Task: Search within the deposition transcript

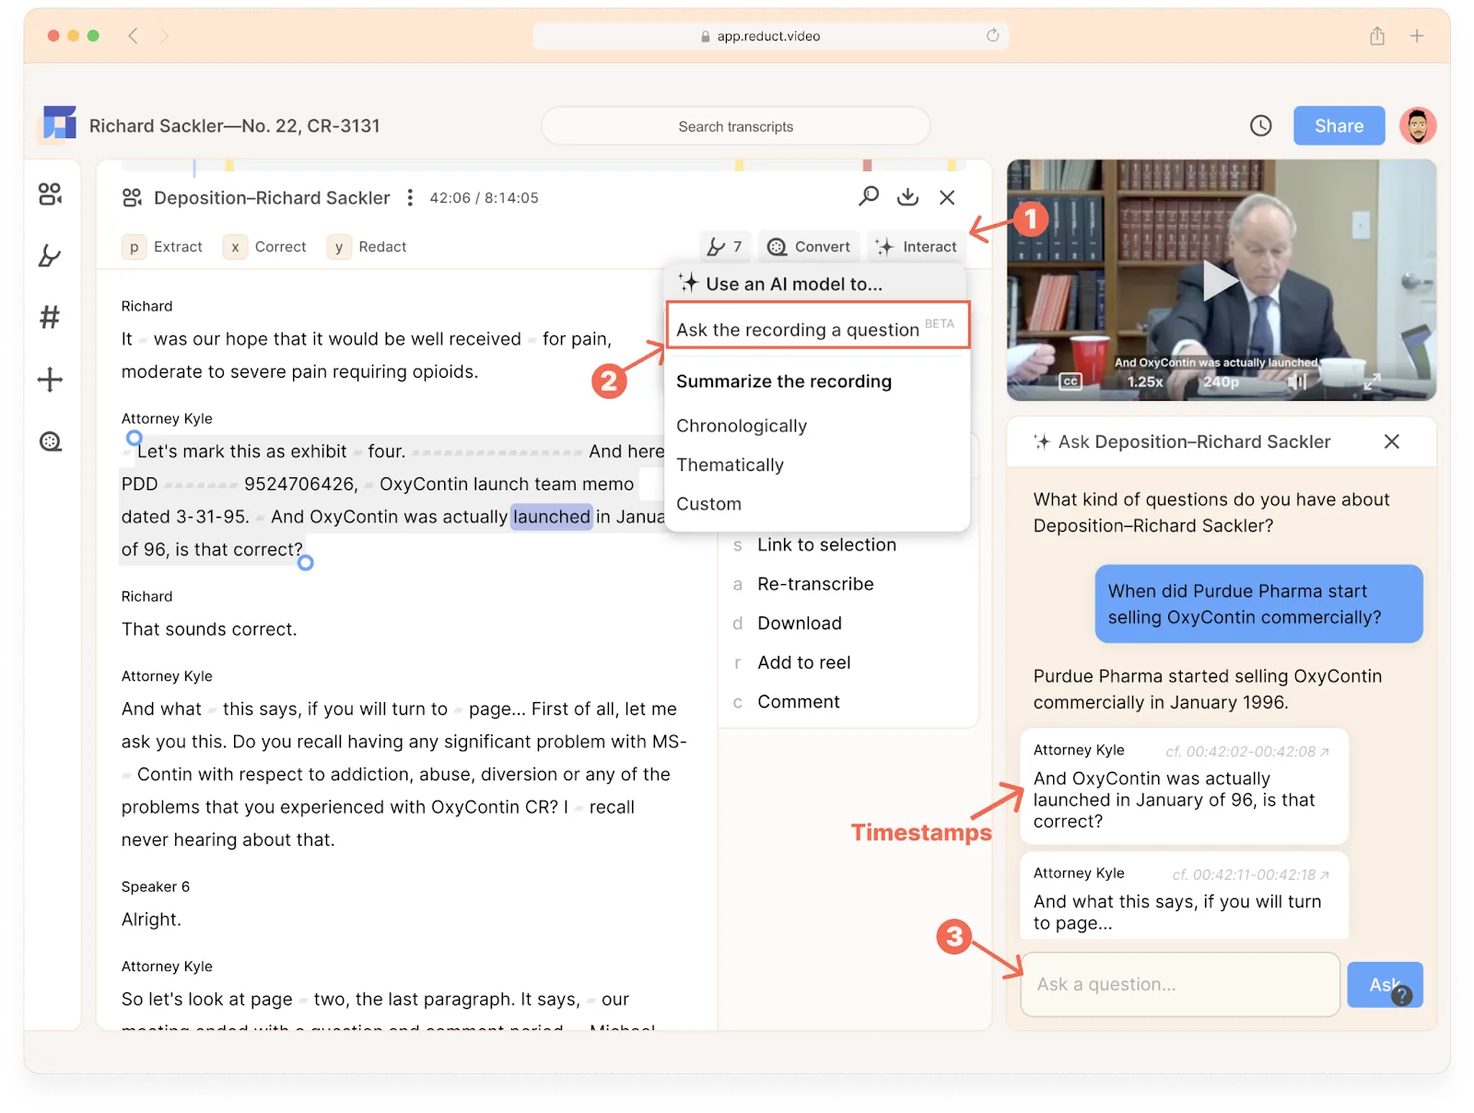Action: (x=869, y=196)
